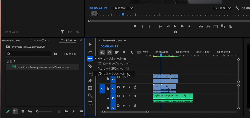The width and height of the screenshot is (250, 118).
Task: Open Premiere Pro 101 sequence panel menu
Action: click(125, 41)
